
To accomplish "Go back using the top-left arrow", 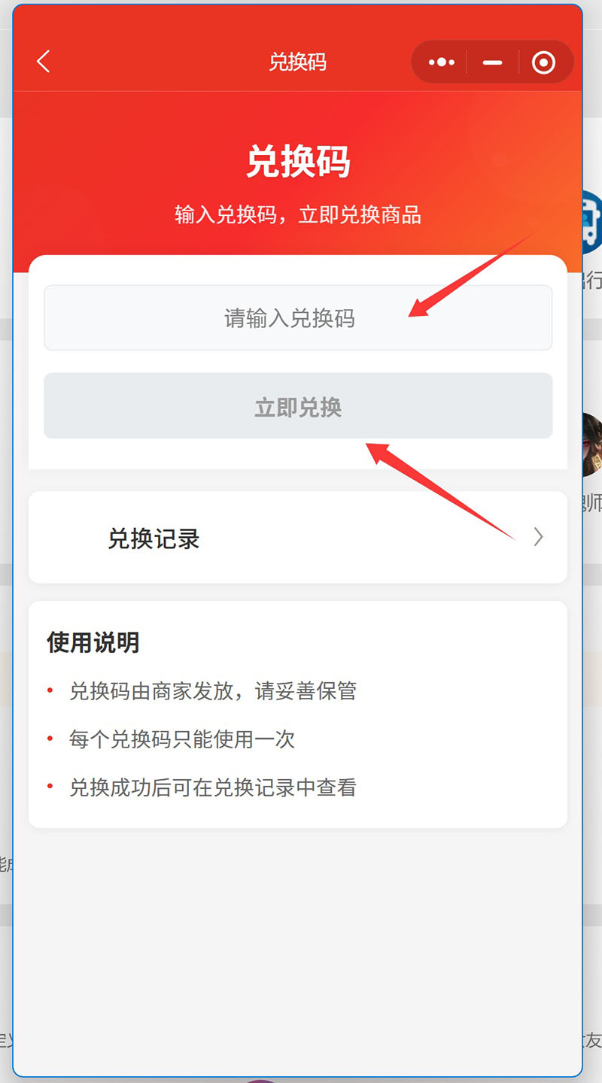I will [x=44, y=62].
